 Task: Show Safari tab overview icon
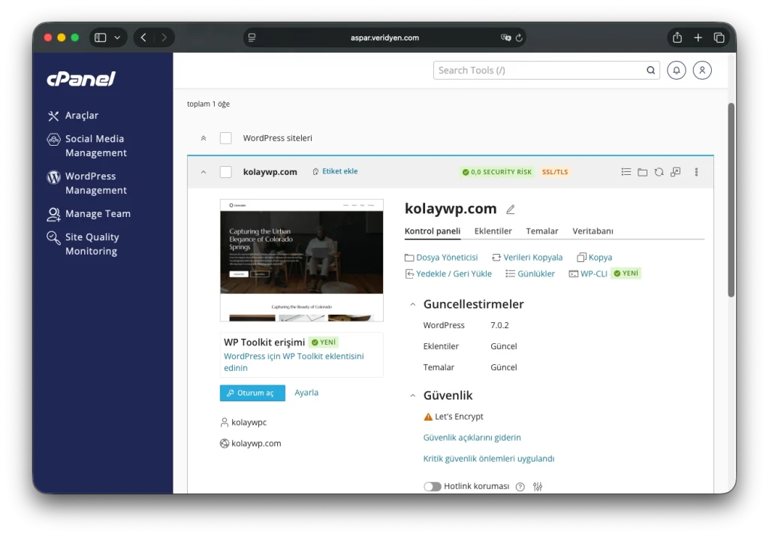point(719,38)
